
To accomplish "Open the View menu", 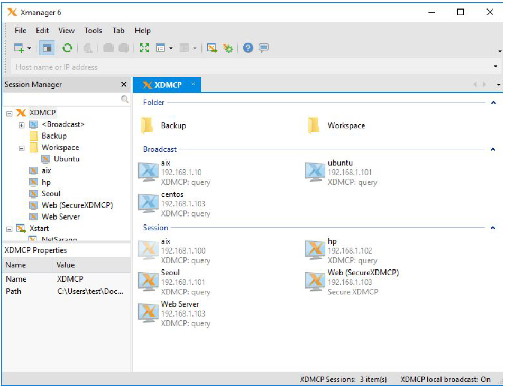I will pos(66,30).
